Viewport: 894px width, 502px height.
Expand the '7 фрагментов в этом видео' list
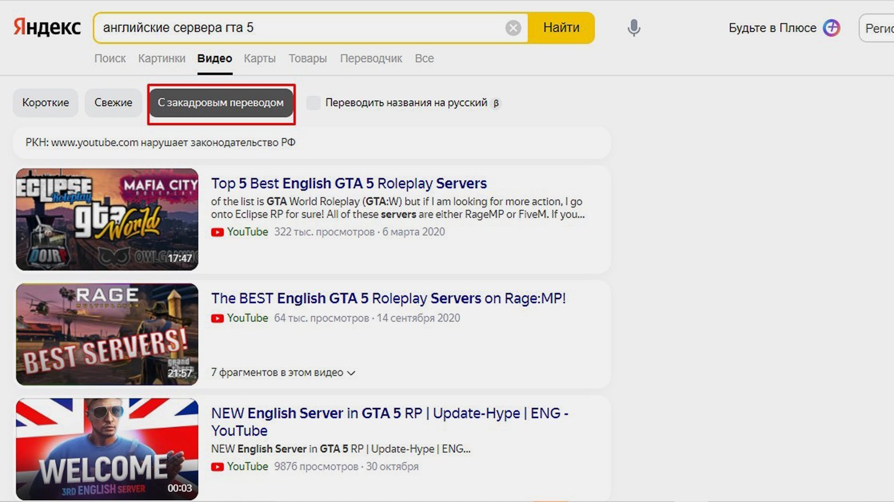283,372
